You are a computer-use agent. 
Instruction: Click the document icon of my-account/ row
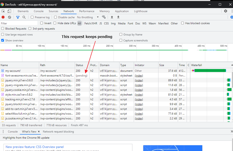coord(3,71)
